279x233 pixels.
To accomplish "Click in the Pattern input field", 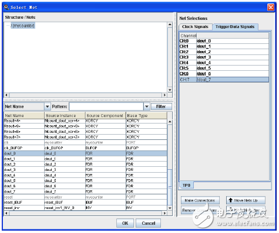I will [x=106, y=107].
